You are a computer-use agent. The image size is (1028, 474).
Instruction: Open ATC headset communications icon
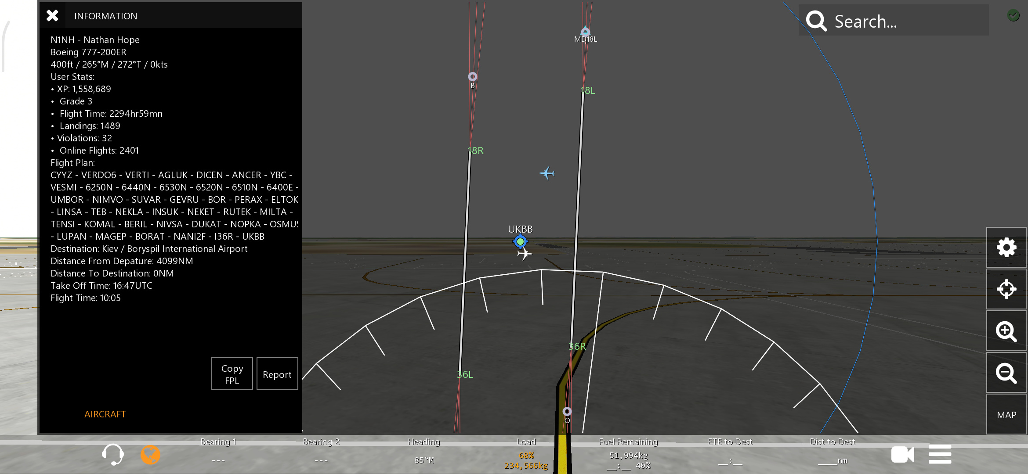[x=112, y=454]
